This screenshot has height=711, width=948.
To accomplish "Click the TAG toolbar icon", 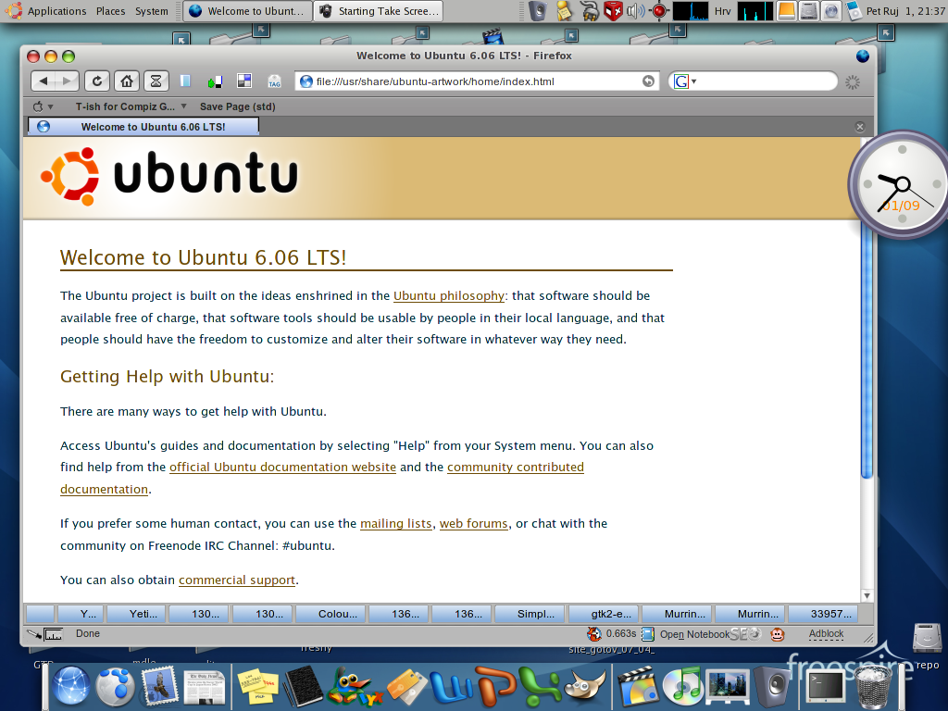I will tap(274, 81).
